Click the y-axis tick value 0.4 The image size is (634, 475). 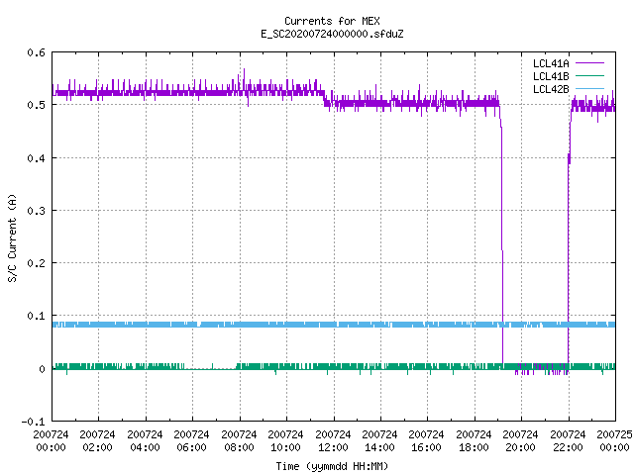click(x=36, y=158)
